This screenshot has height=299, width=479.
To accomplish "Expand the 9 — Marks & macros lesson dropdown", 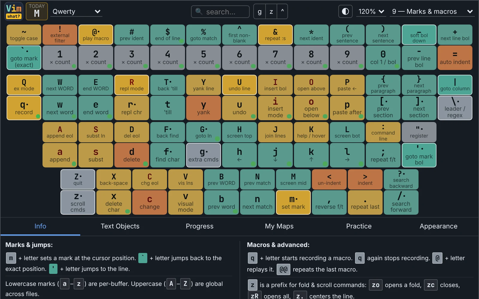I will pos(432,11).
